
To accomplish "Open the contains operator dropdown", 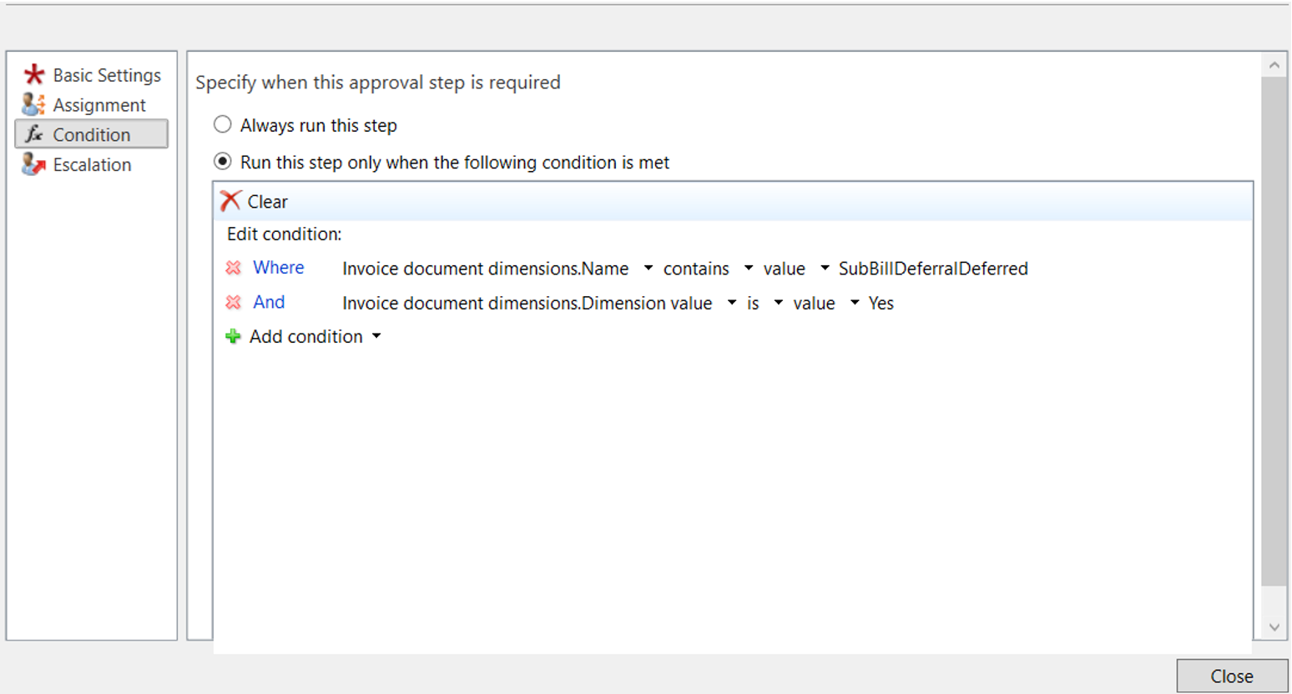I will click(749, 268).
